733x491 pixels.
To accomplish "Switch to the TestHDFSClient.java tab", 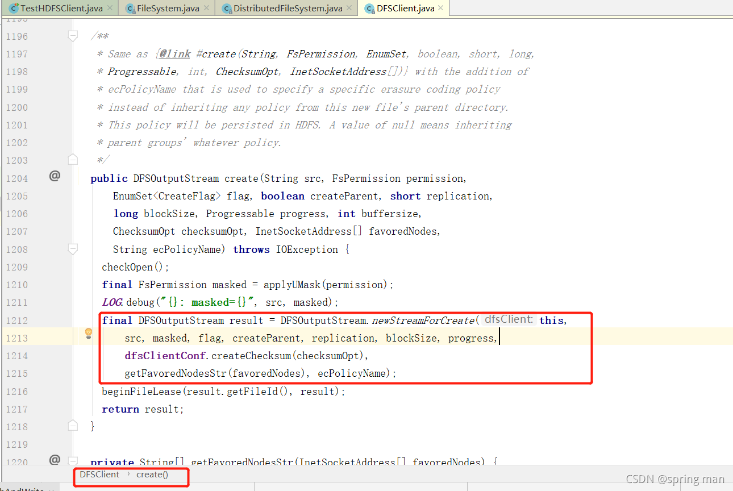I will point(61,8).
